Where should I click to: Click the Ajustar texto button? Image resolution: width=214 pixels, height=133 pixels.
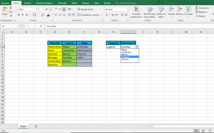coord(85,9)
